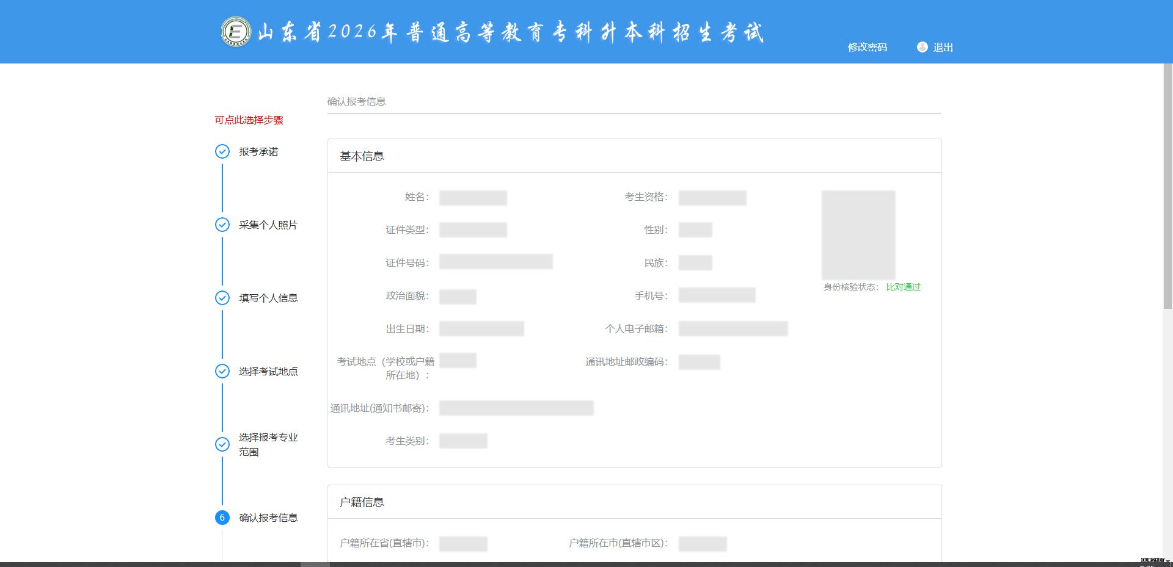Screen dimensions: 1173x567
Task: Click the number 6 step circle icon
Action: [222, 518]
